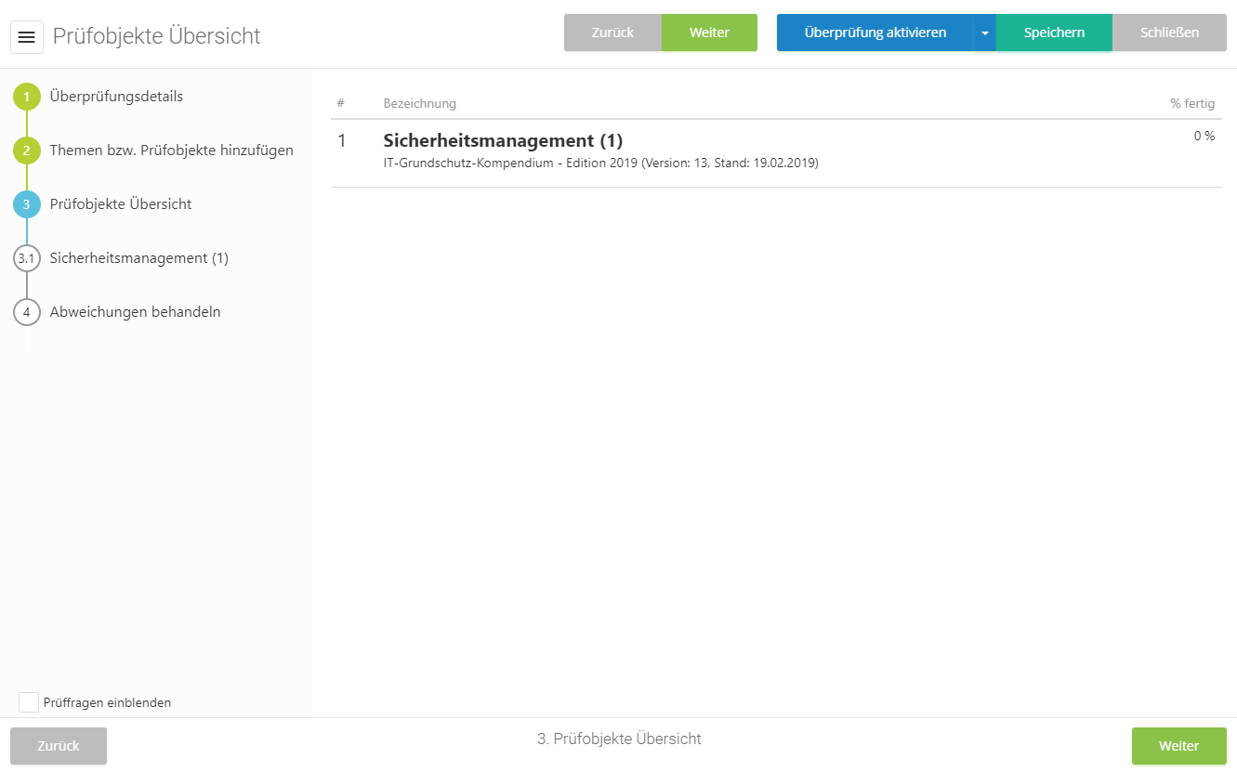This screenshot has height=772, width=1237.
Task: Click the Schließen button
Action: pyautogui.click(x=1169, y=33)
